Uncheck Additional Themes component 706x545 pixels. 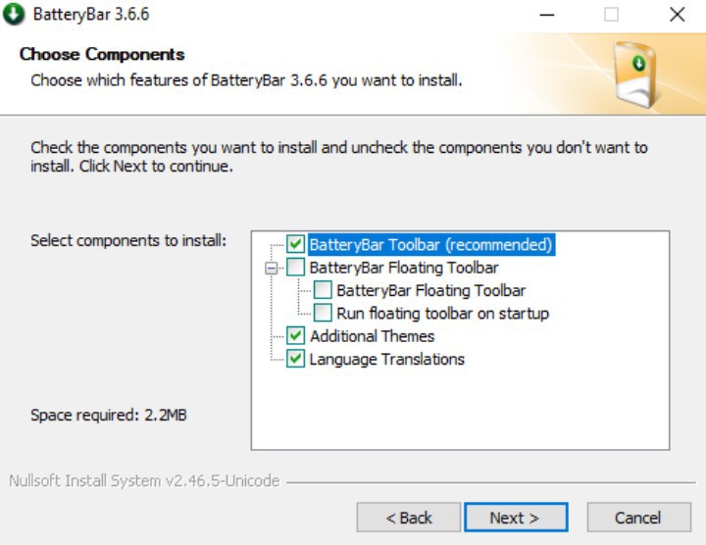click(295, 336)
